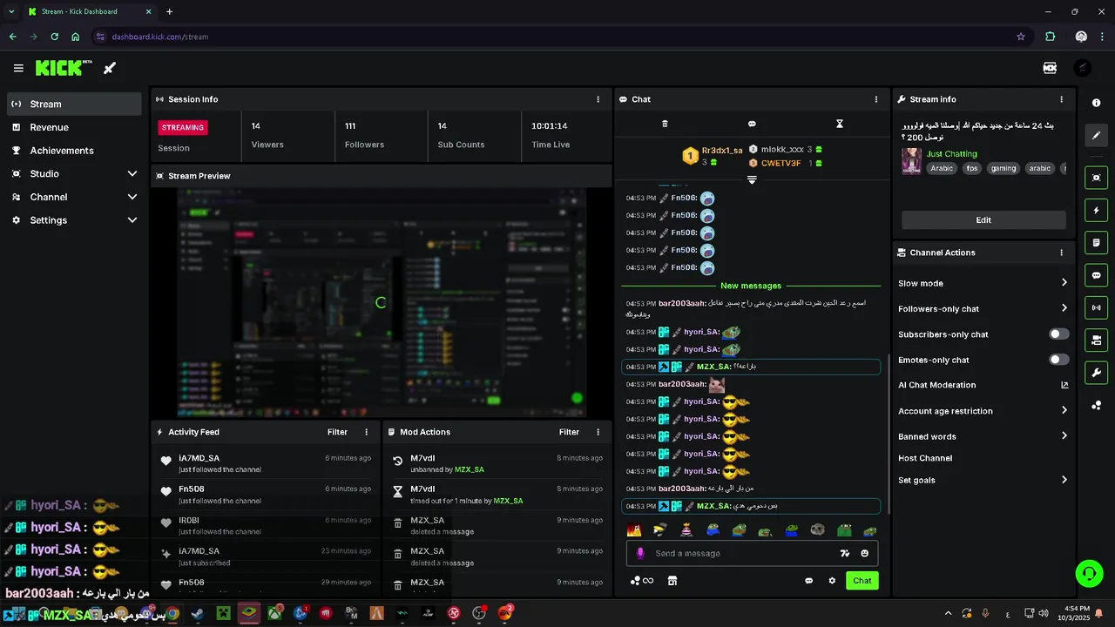Toggle Emotes-only chat switch

[x=1059, y=360]
